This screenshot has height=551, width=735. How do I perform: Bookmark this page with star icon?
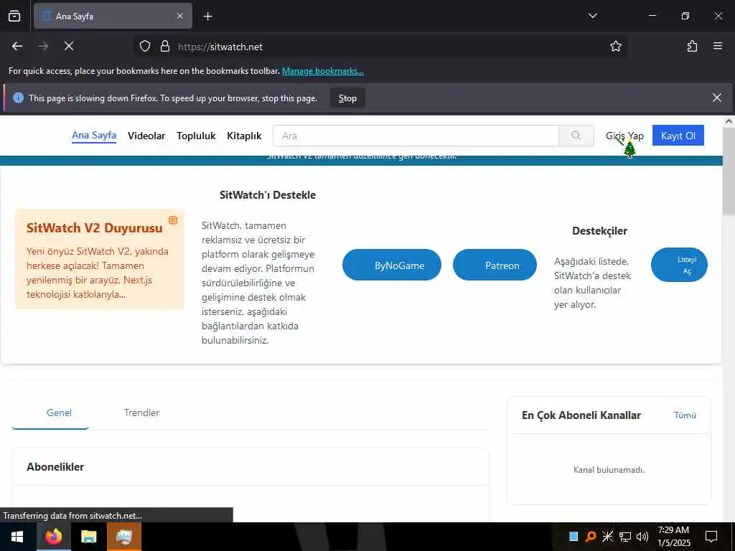coord(615,46)
